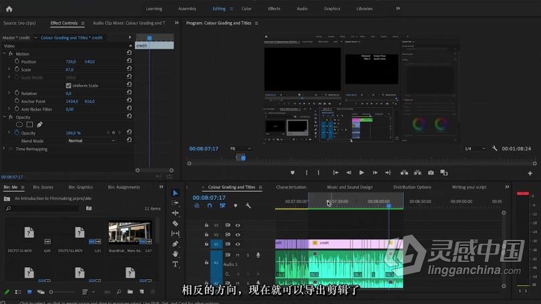Select the Selection arrow tool
This screenshot has width=541, height=304.
point(175,193)
